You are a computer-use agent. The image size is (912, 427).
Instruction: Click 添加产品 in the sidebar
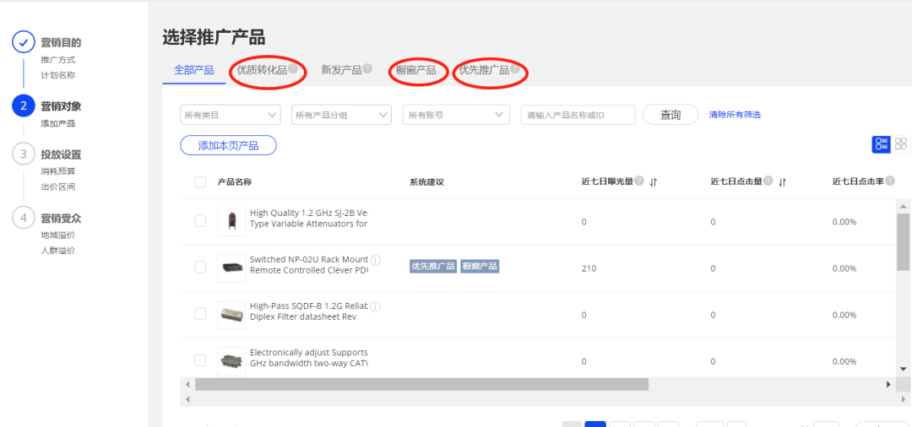pos(57,124)
